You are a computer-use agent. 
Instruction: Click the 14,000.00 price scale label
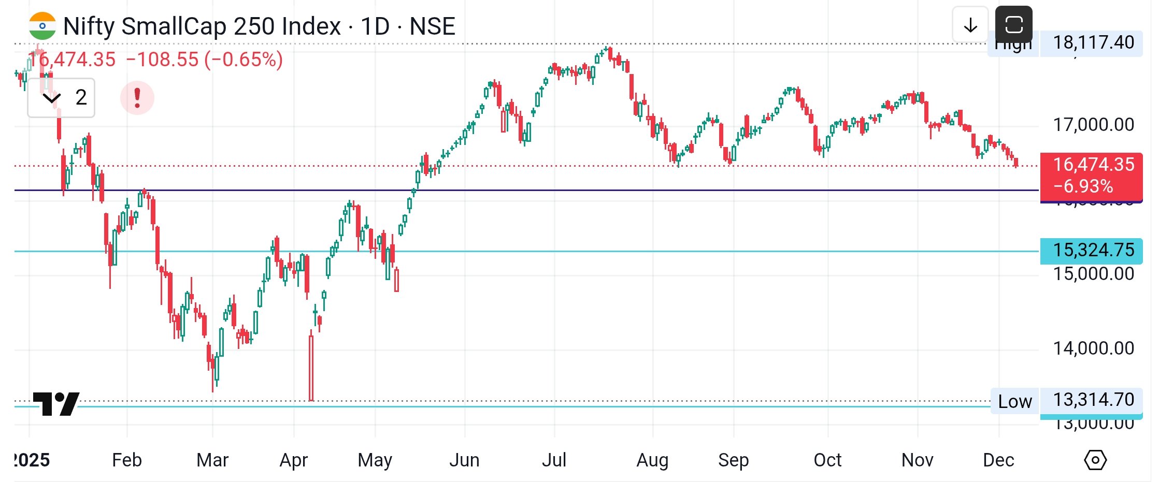1093,348
